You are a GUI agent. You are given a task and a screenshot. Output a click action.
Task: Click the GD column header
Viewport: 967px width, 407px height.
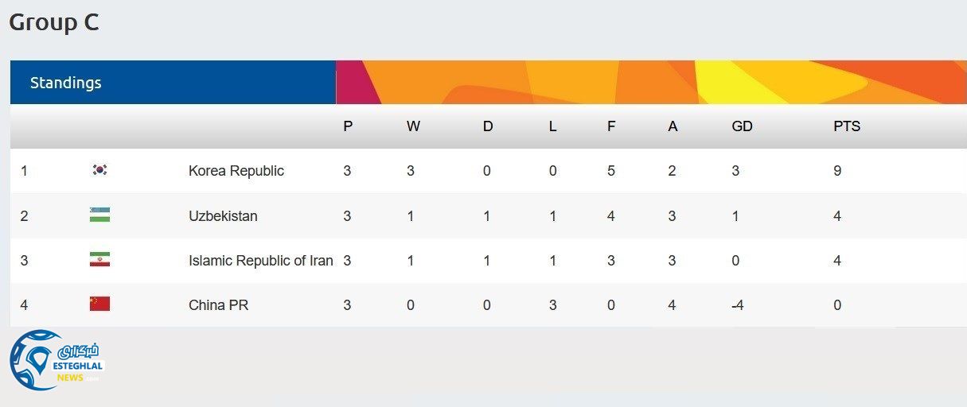point(742,126)
